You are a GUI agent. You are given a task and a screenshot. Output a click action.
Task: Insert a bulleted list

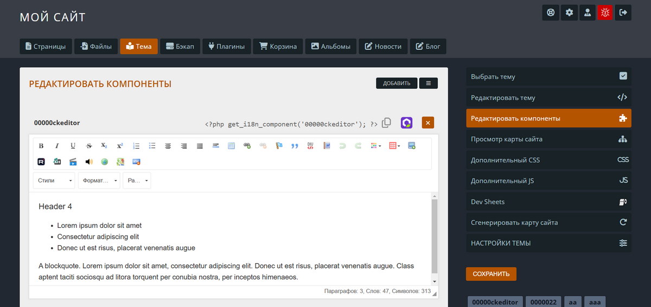(x=152, y=146)
